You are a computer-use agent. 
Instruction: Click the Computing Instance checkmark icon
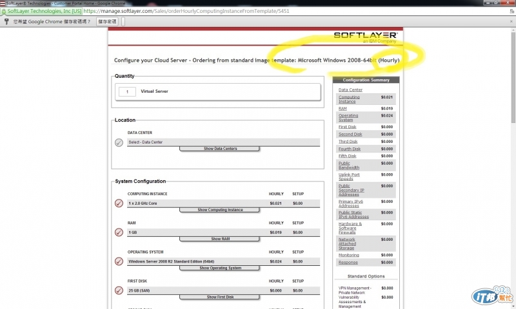tap(119, 203)
